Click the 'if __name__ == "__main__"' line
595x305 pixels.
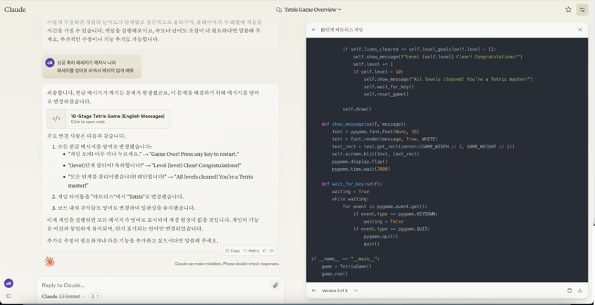345,259
